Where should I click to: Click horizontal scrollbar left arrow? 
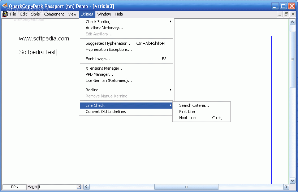tap(86, 187)
